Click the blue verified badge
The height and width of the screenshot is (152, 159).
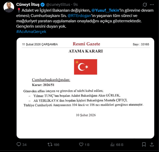(x=42, y=5)
